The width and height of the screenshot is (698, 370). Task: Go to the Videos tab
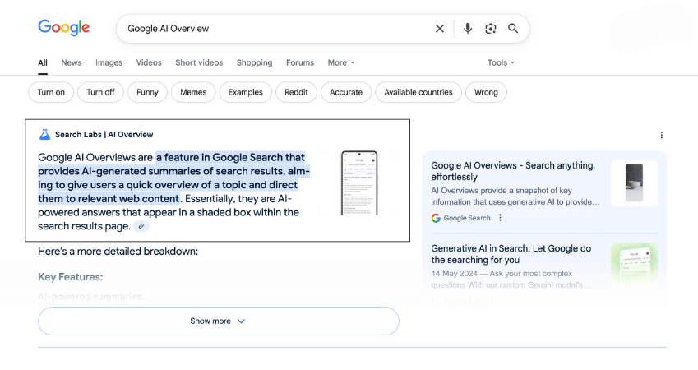click(149, 62)
